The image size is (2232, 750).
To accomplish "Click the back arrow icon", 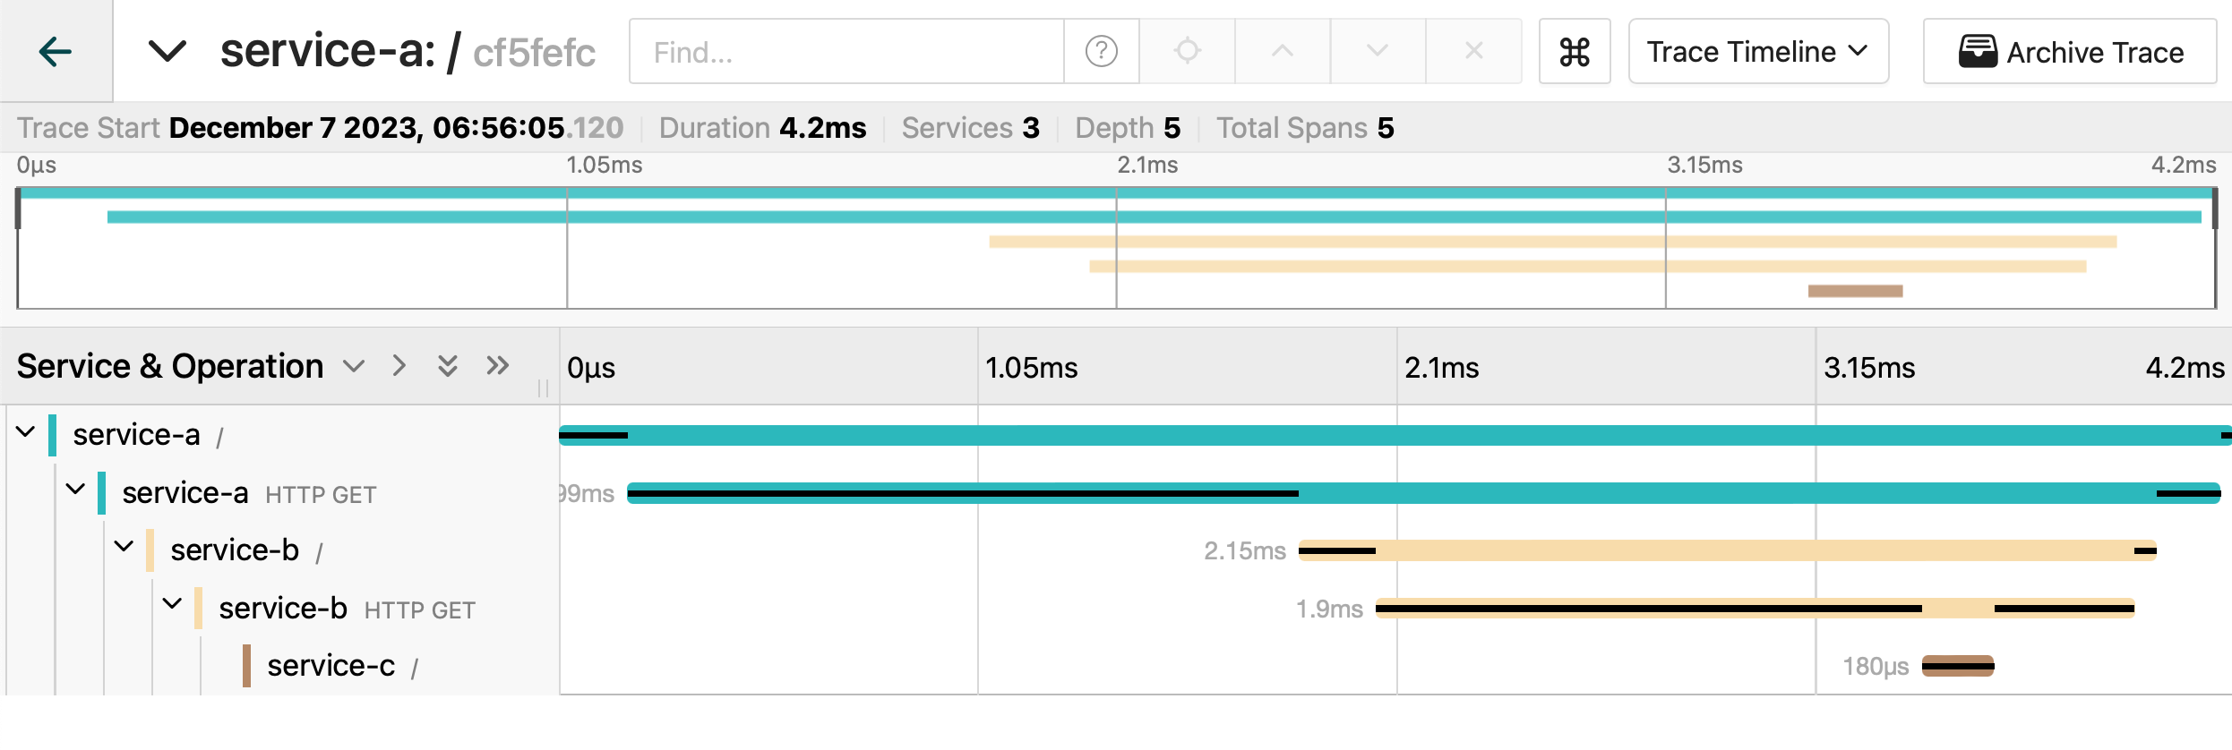I will pyautogui.click(x=56, y=52).
